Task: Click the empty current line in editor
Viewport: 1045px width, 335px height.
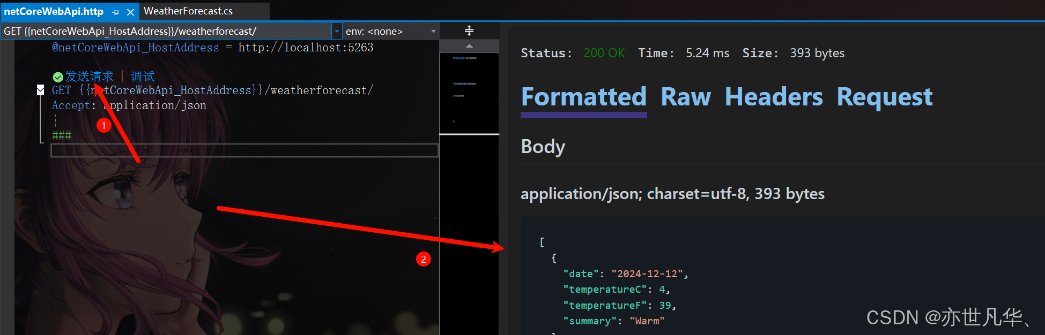Action: point(244,150)
